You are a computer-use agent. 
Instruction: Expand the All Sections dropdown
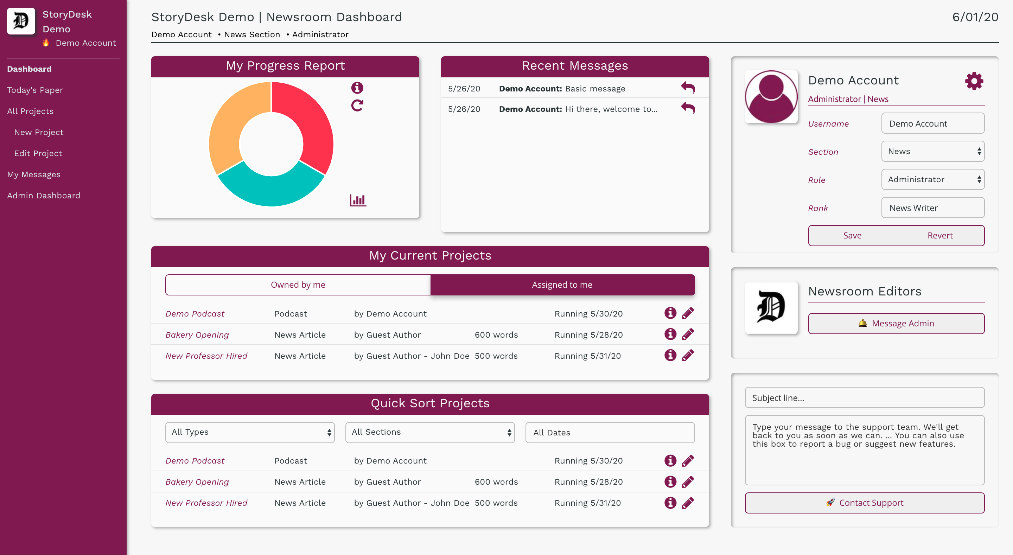[x=430, y=432]
